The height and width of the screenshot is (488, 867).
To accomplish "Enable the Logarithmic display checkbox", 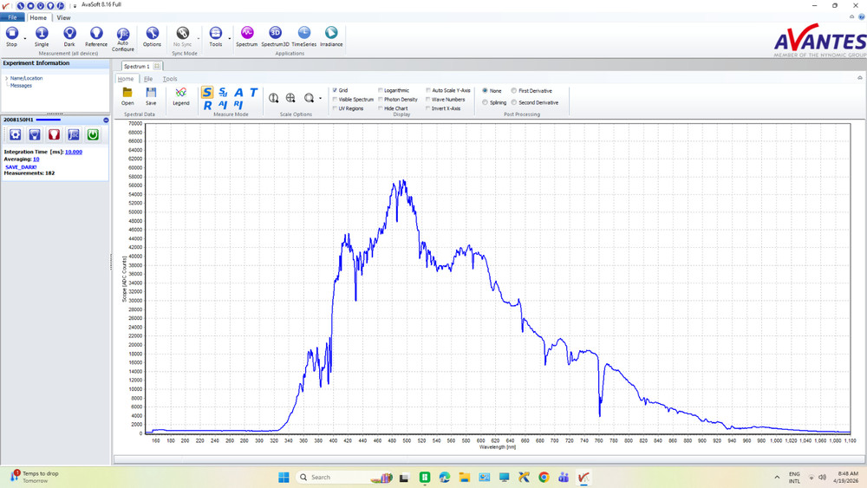I will coord(381,90).
